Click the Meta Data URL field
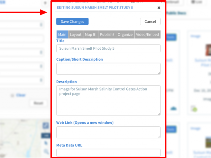The height and width of the screenshot is (158, 211). 108,153
